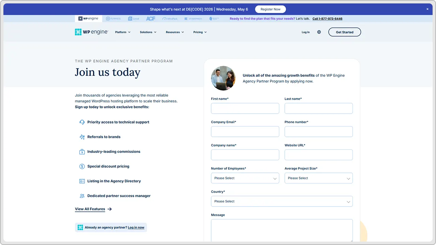This screenshot has width=436, height=245.
Task: Open the Solutions menu
Action: [x=148, y=32]
